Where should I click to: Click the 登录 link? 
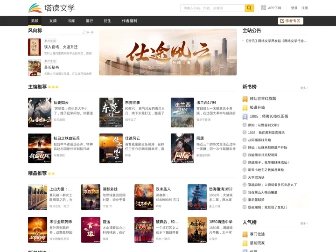coord(294,8)
